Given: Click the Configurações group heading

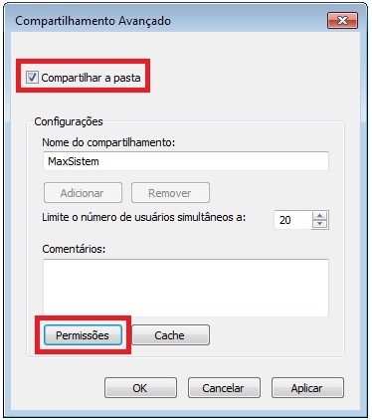Looking at the screenshot, I should [69, 121].
